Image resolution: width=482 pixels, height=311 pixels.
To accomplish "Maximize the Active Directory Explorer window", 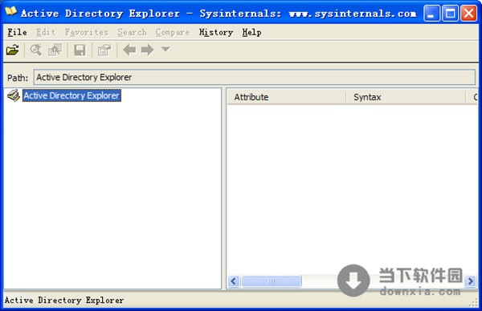I will pos(450,13).
